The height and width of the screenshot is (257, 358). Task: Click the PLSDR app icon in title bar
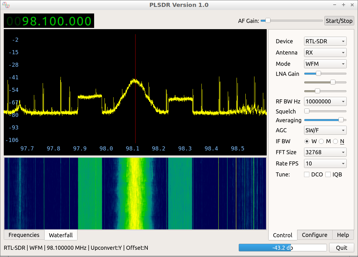[x=6, y=5]
